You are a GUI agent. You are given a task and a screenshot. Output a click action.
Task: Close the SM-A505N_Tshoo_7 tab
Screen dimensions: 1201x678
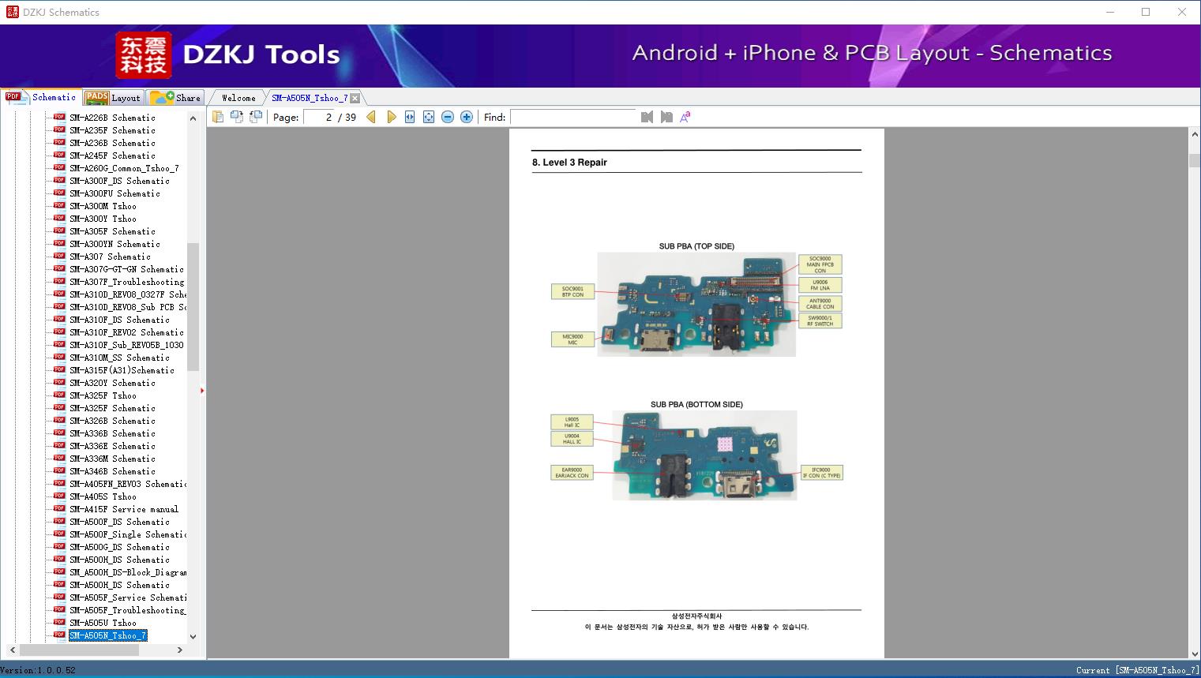coord(355,98)
